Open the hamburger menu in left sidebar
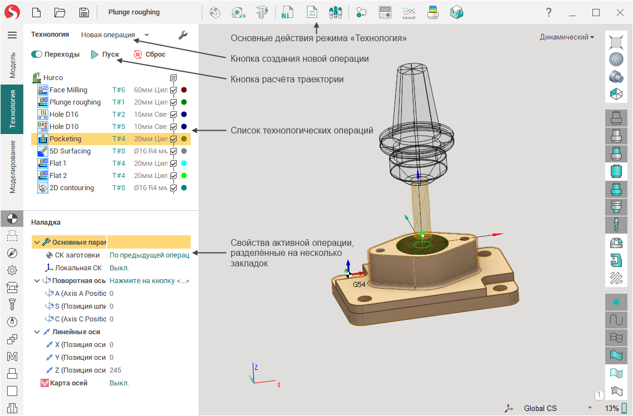This screenshot has width=633, height=416. click(x=12, y=35)
